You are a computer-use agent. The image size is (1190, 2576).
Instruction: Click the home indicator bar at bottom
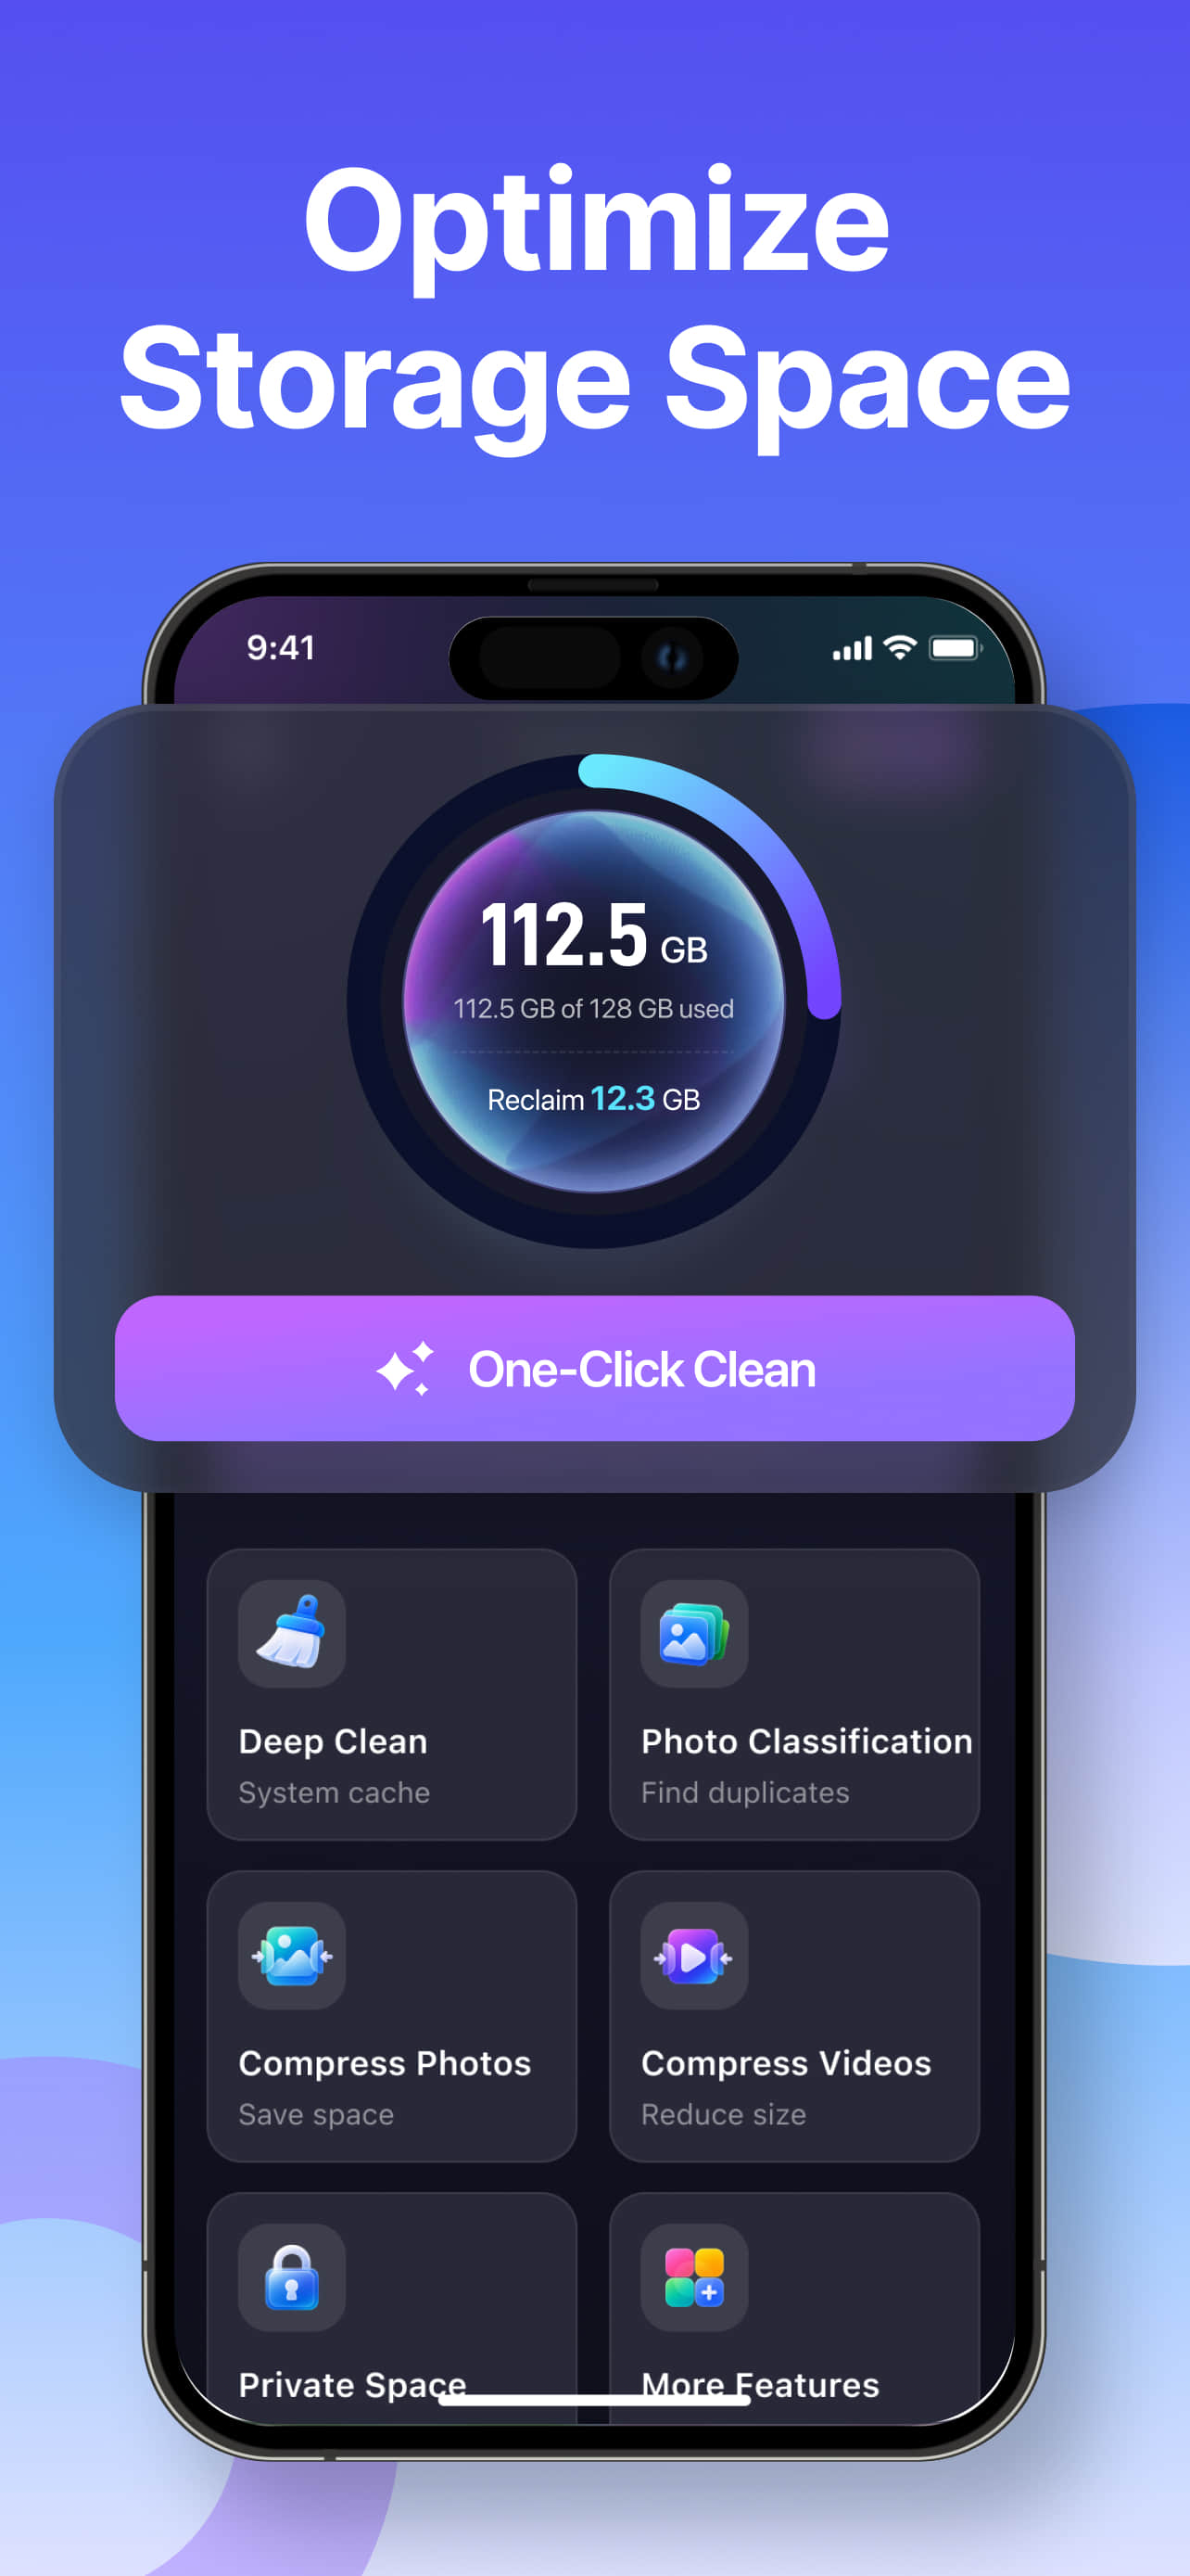[594, 2399]
